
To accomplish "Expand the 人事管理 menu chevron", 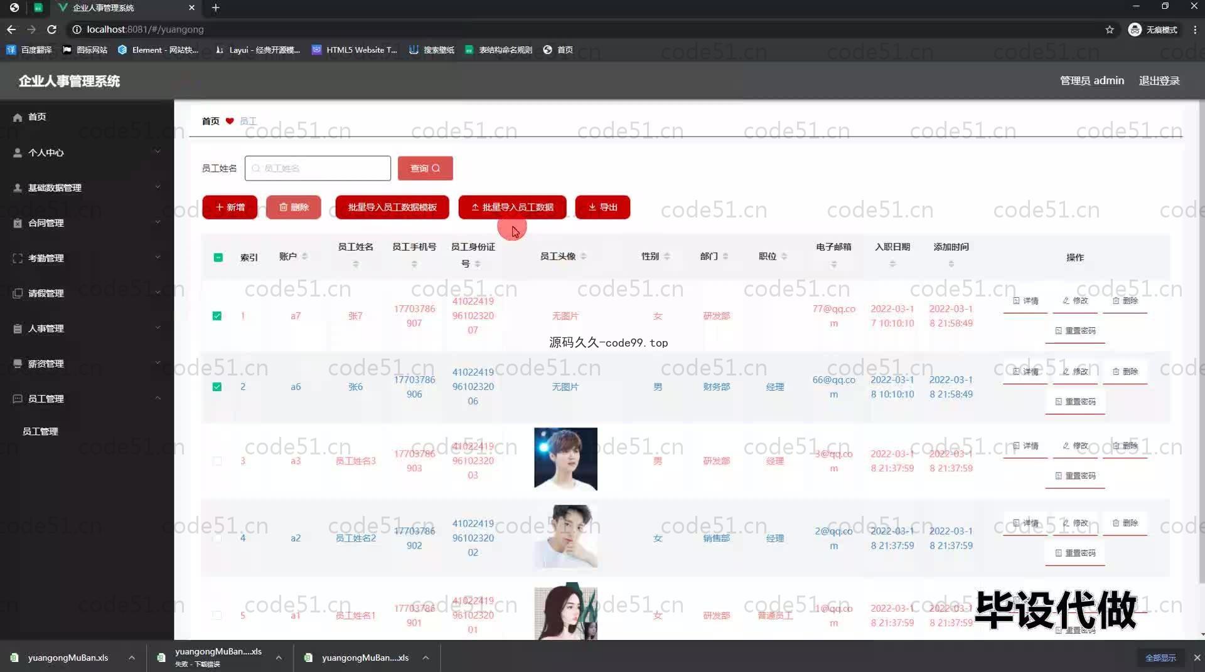I will tap(158, 327).
